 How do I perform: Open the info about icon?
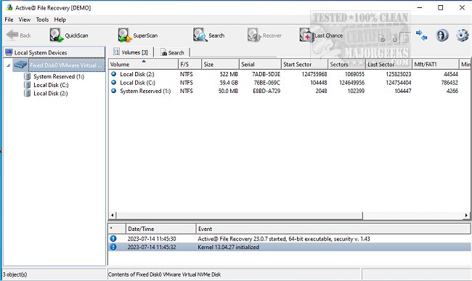click(442, 35)
